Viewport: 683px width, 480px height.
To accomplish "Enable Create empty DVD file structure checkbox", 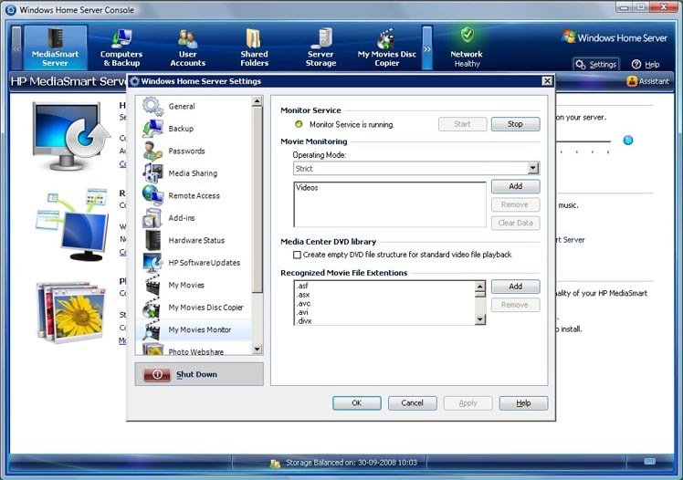I will click(x=297, y=255).
